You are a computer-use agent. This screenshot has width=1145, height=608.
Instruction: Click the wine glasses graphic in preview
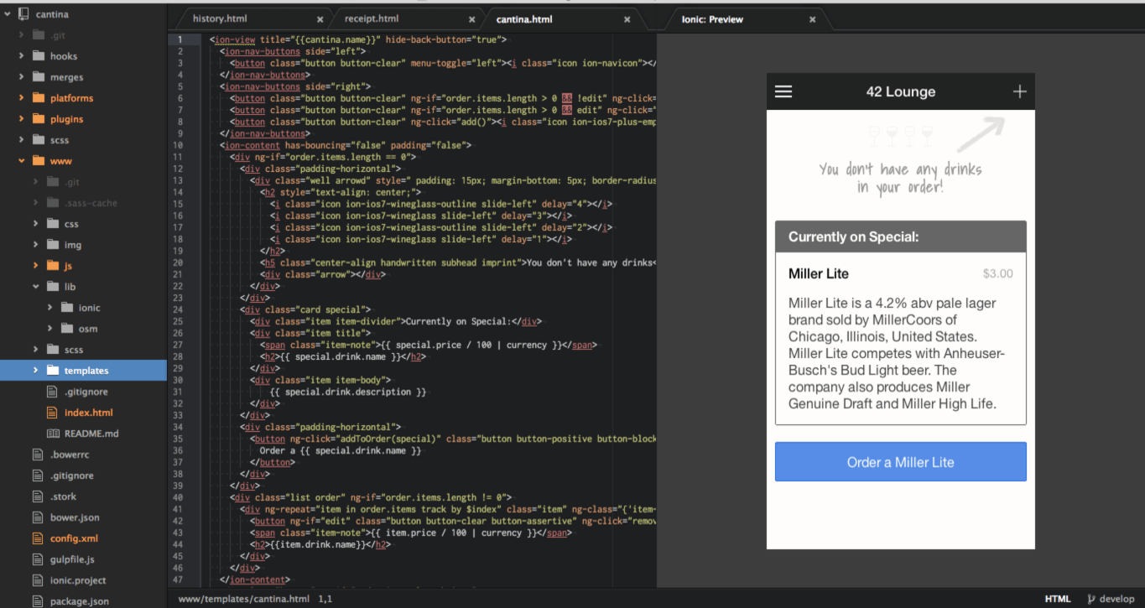point(900,136)
